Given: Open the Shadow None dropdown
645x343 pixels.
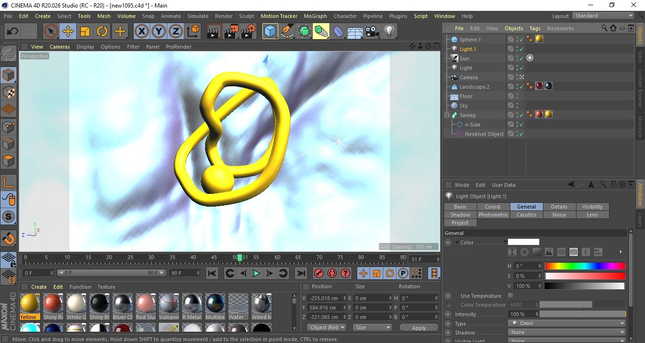Looking at the screenshot, I should click(x=567, y=333).
